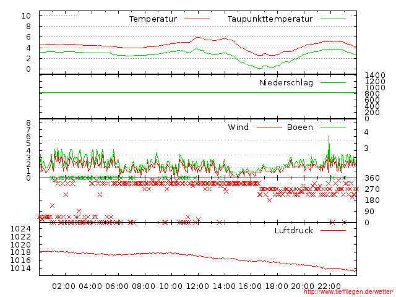Click the 04:00 time axis label
The height and width of the screenshot is (297, 396).
pyautogui.click(x=90, y=286)
